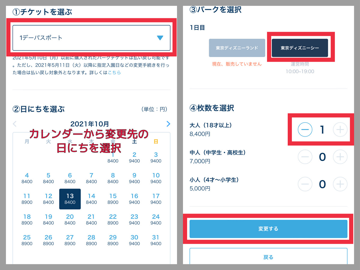Select October 25 on the calendar
Image resolution: width=360 pixels, height=270 pixels.
(27, 240)
